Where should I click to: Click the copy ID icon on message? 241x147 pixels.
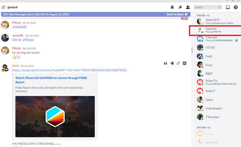point(184,63)
